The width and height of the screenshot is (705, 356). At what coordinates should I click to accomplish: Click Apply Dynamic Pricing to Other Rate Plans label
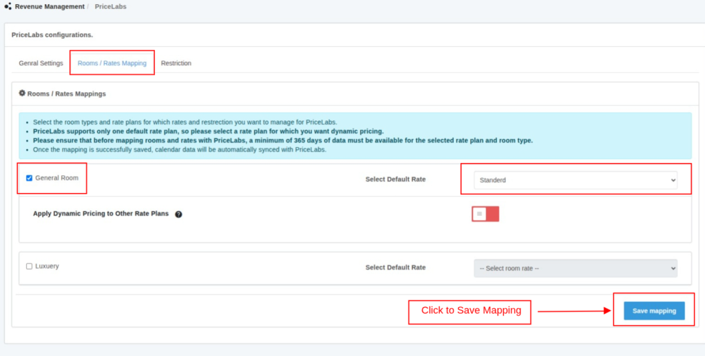tap(101, 214)
